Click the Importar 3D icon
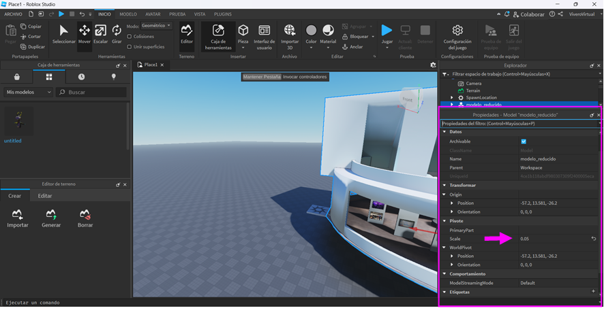604x321 pixels. (x=290, y=34)
